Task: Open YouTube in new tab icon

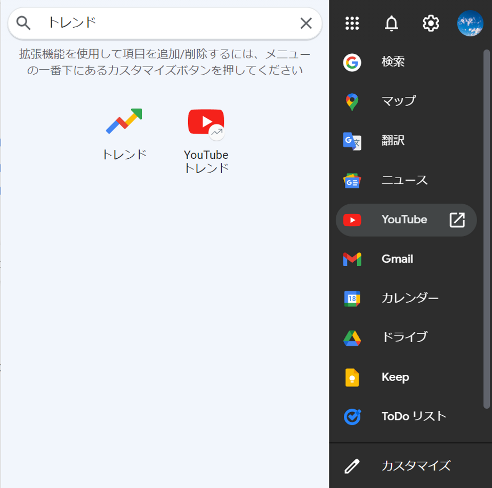Action: [x=457, y=220]
